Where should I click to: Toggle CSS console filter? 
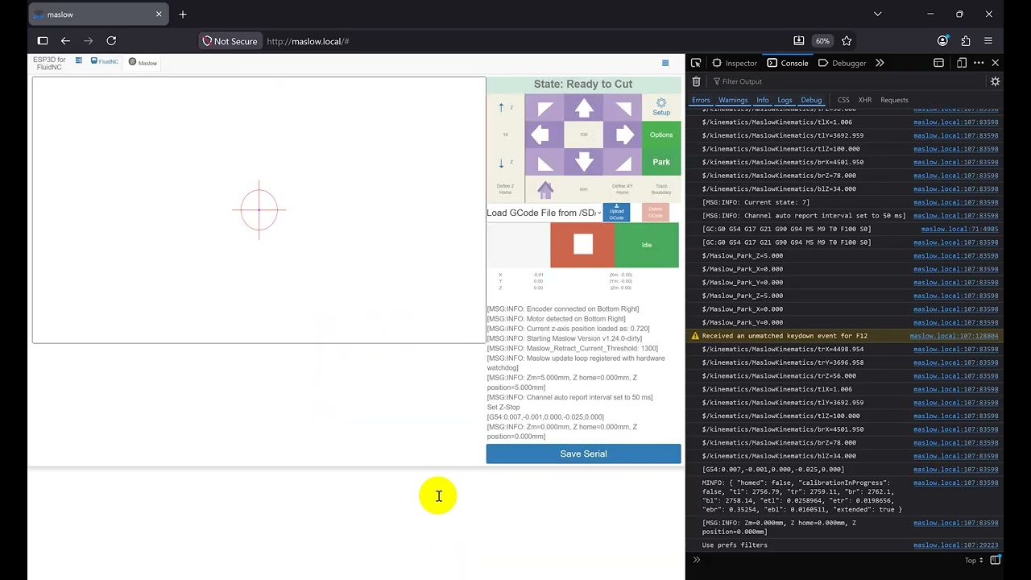tap(843, 100)
